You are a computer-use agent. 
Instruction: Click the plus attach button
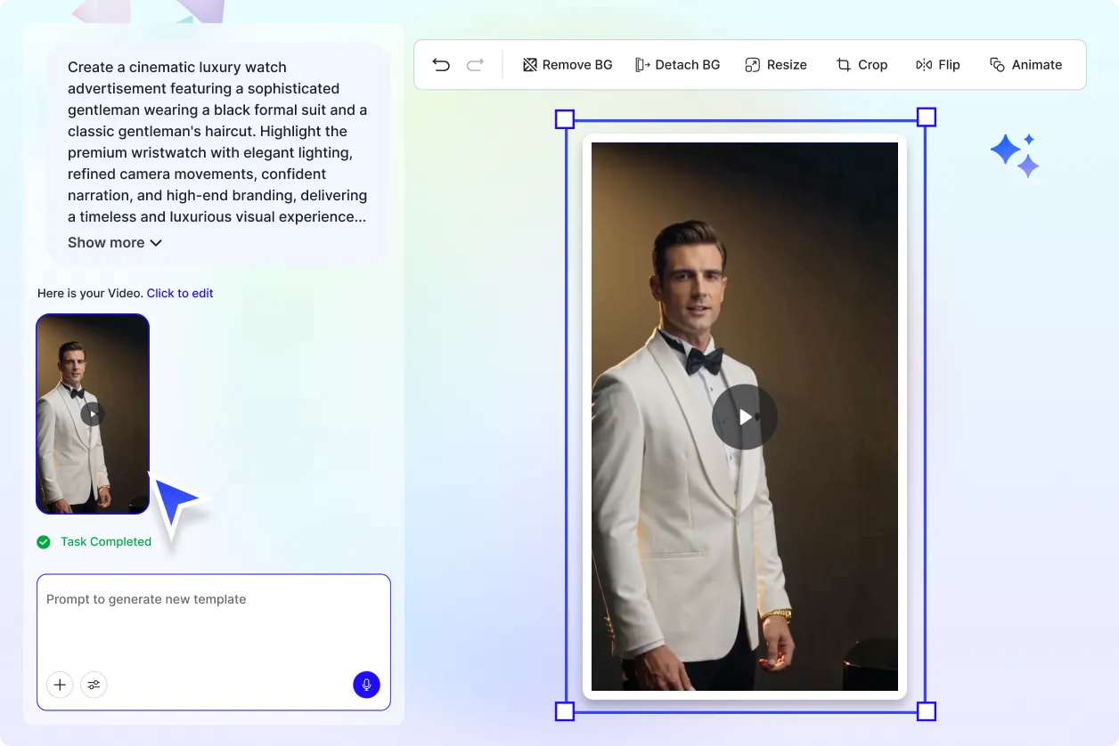(x=60, y=685)
